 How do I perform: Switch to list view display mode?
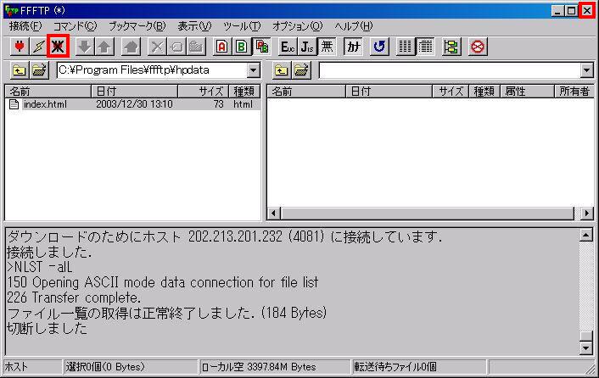pos(406,47)
